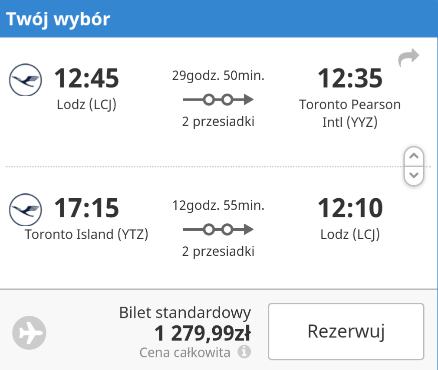The image size is (438, 370).
Task: Select the 17:15 Toronto Island (YTZ) departure
Action: point(86,219)
